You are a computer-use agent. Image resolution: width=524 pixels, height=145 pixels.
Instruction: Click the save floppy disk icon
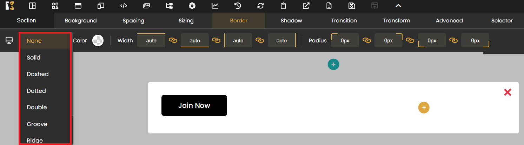(352, 6)
